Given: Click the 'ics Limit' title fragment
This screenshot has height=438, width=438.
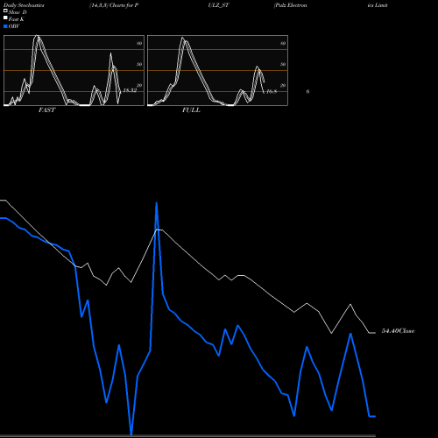Looking at the screenshot, I should 378,5.
